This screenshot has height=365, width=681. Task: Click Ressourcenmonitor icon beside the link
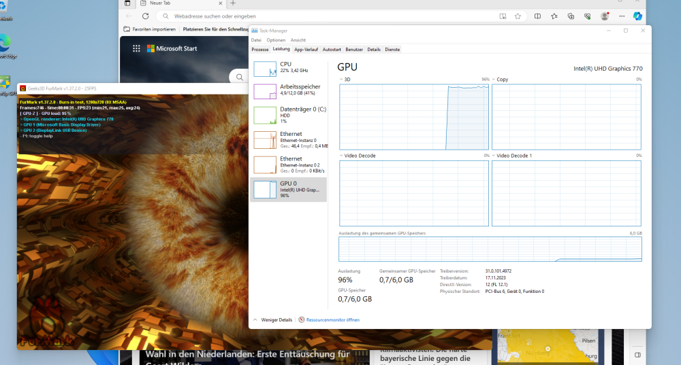coord(302,320)
